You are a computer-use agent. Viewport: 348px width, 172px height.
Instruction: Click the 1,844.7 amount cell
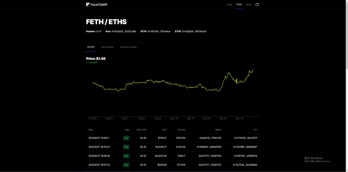[x=181, y=156]
